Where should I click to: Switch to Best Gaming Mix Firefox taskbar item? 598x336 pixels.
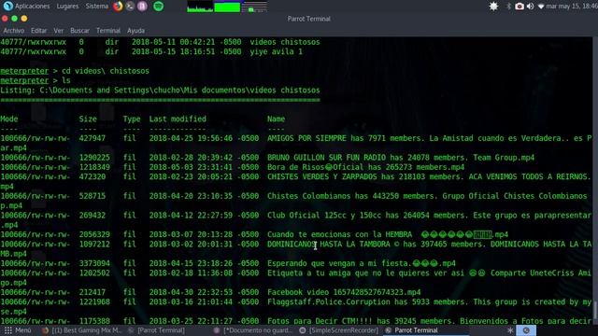(81, 330)
